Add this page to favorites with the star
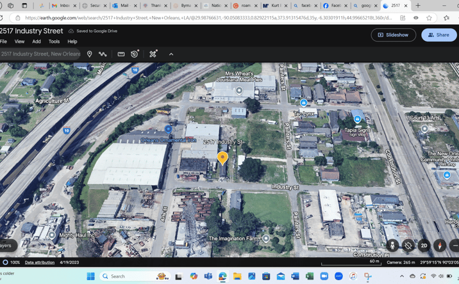Screen dimensions: 459x284 click(429, 18)
